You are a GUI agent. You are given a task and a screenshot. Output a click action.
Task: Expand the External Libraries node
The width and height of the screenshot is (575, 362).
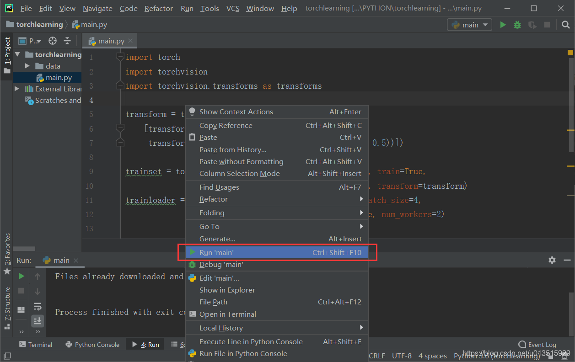pyautogui.click(x=16, y=89)
